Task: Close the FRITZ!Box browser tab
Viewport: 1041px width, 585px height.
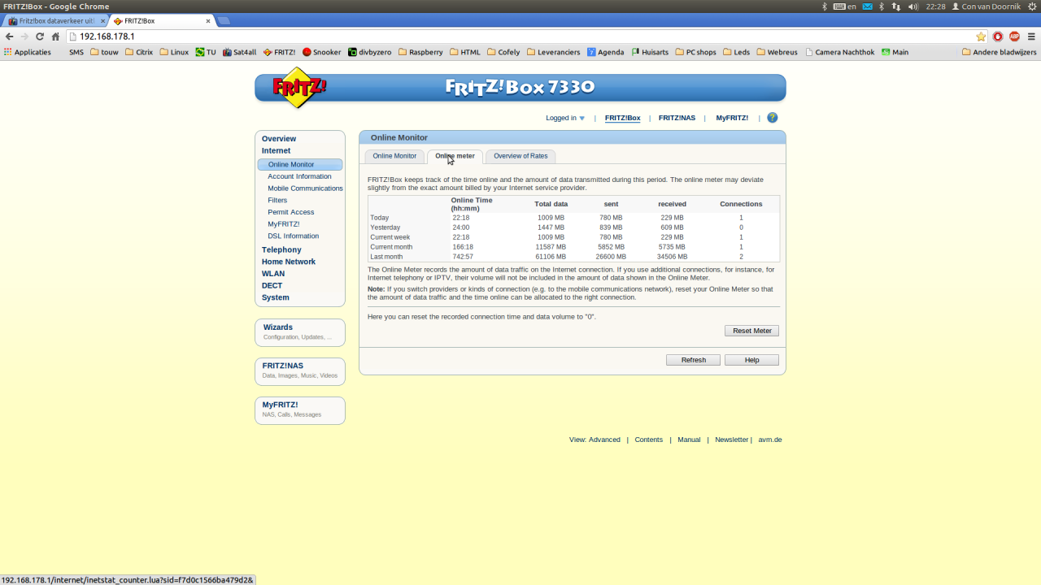Action: pyautogui.click(x=208, y=21)
